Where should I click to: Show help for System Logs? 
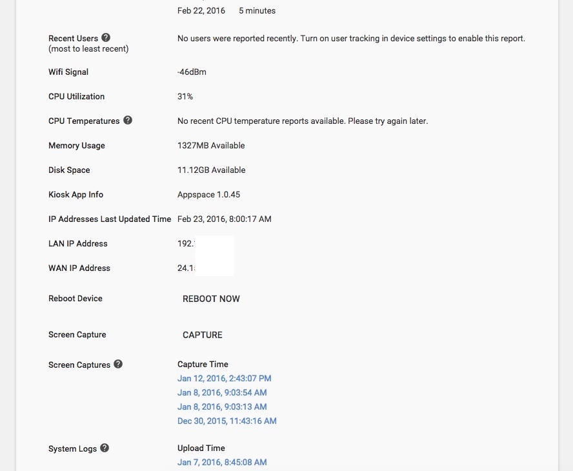pyautogui.click(x=105, y=448)
